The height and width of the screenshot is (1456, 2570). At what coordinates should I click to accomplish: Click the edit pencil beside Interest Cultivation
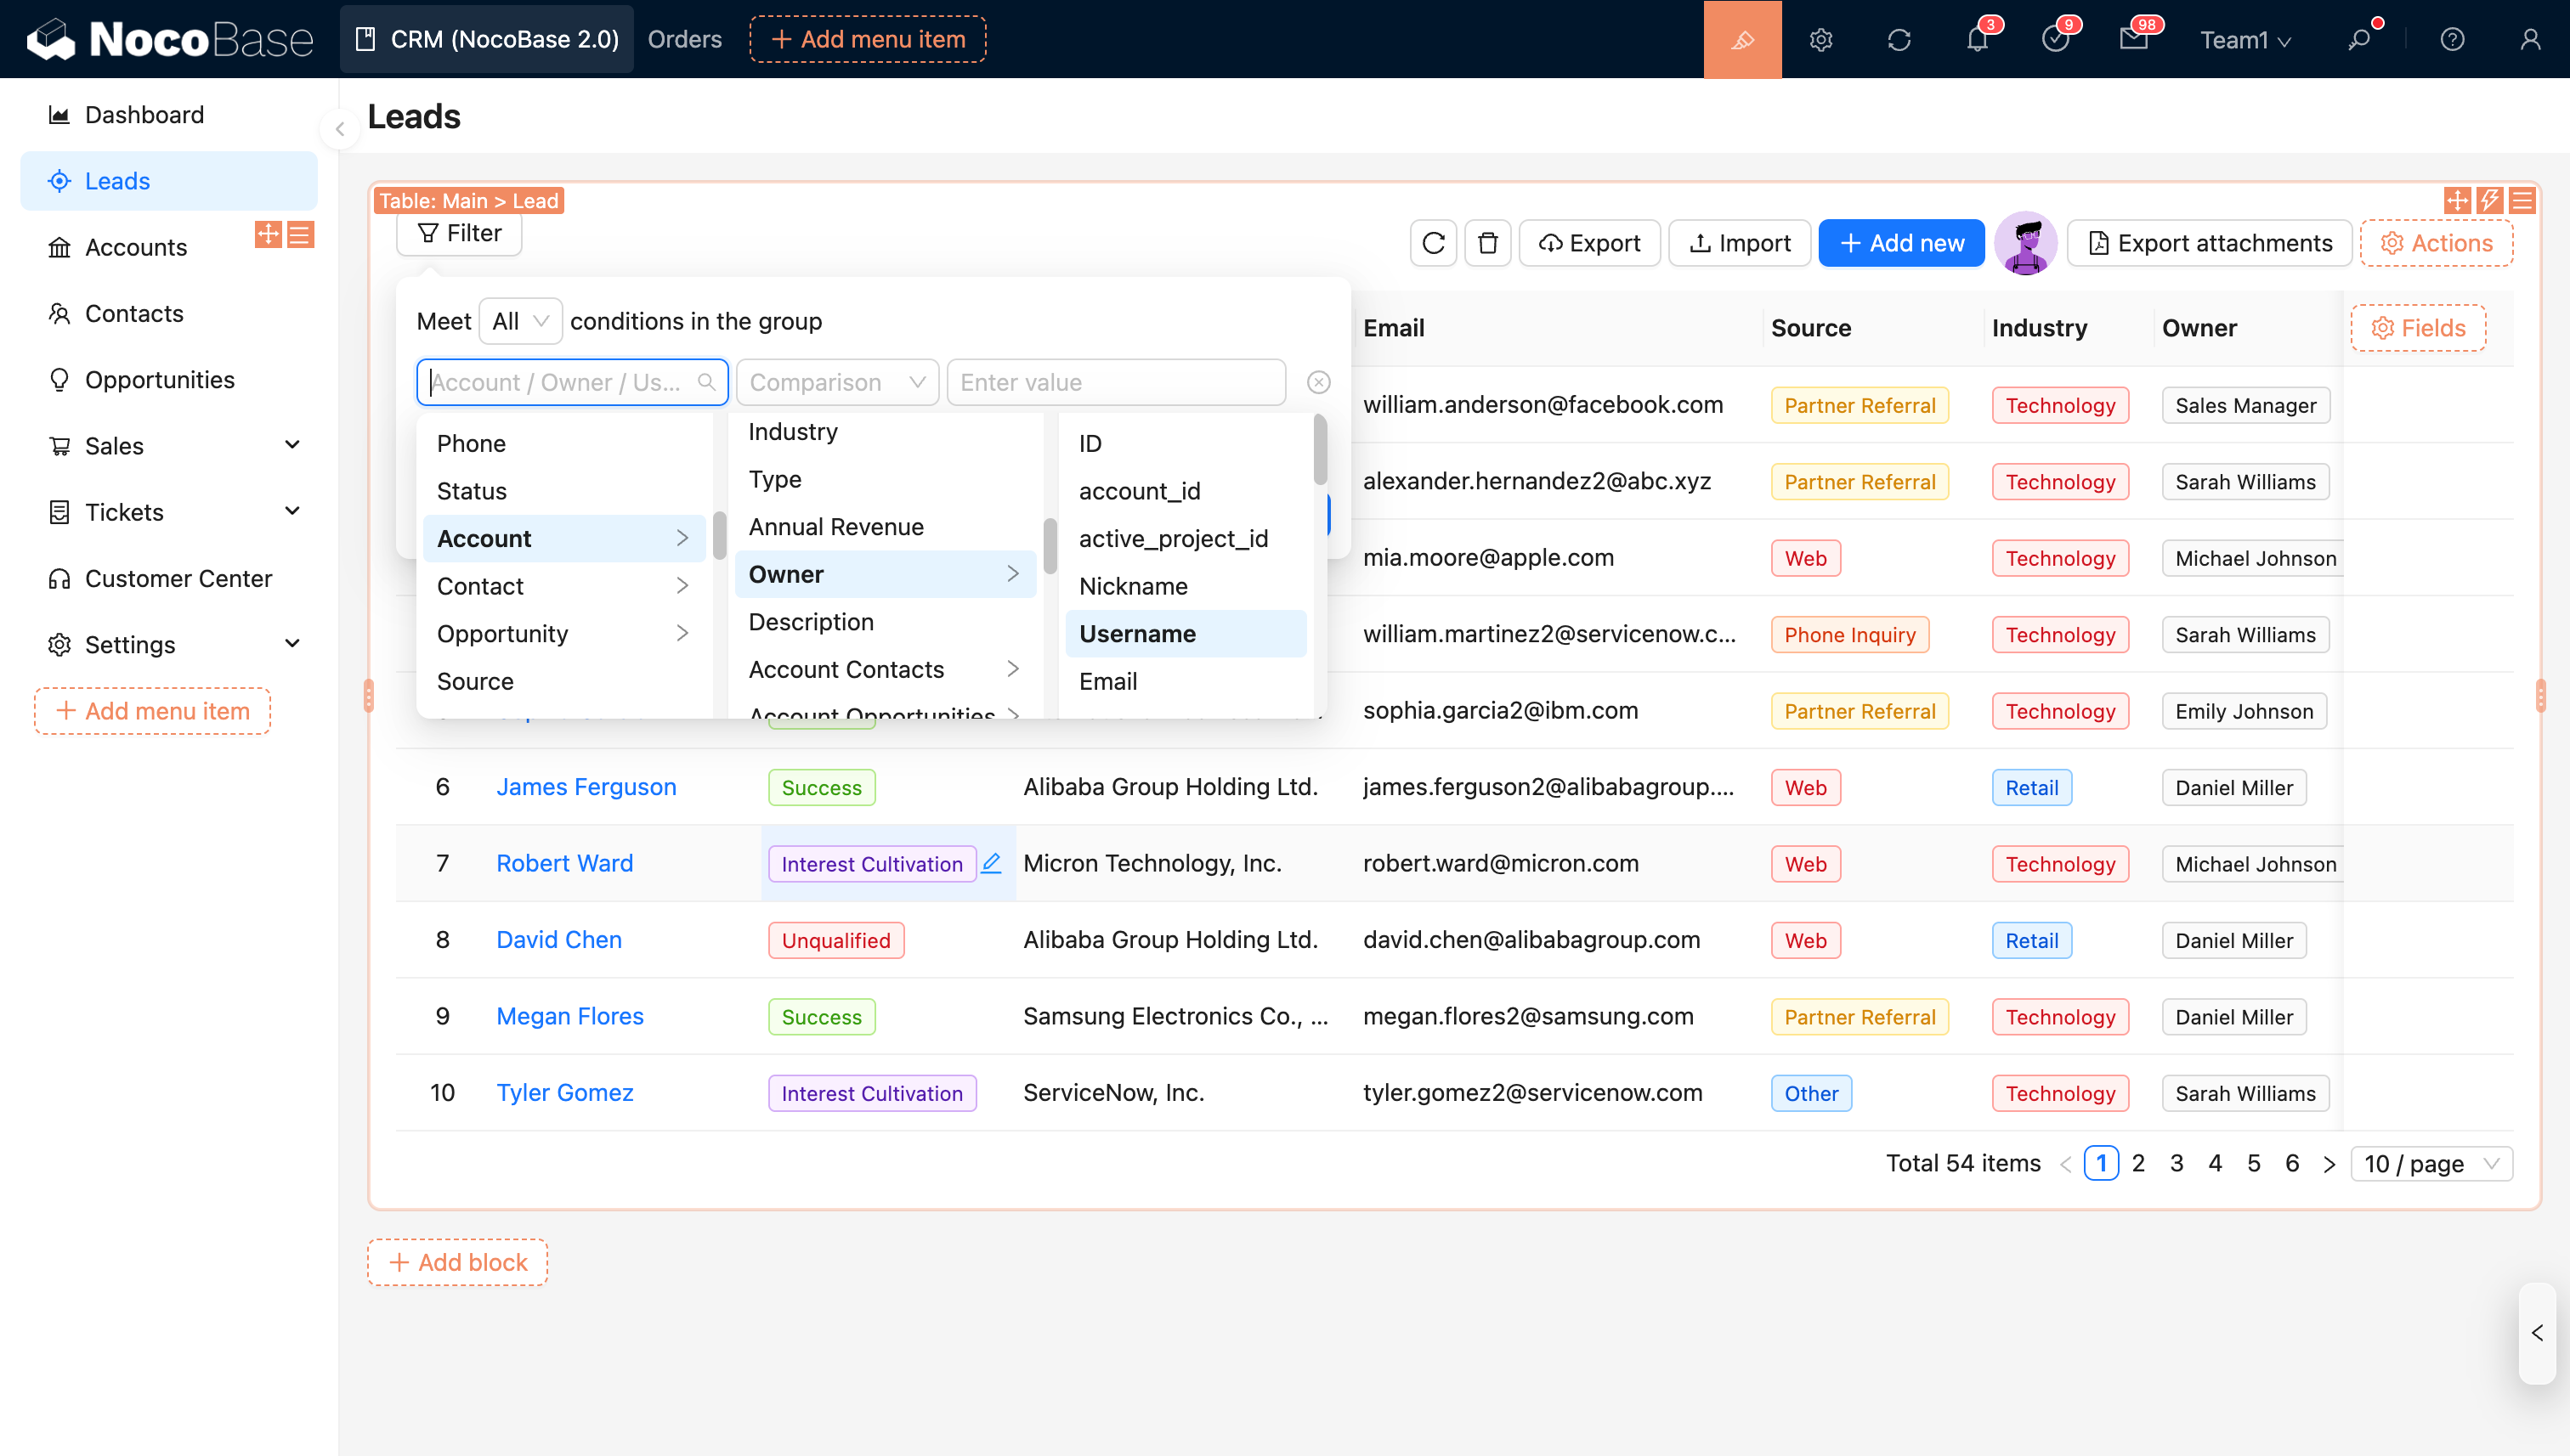[x=990, y=863]
